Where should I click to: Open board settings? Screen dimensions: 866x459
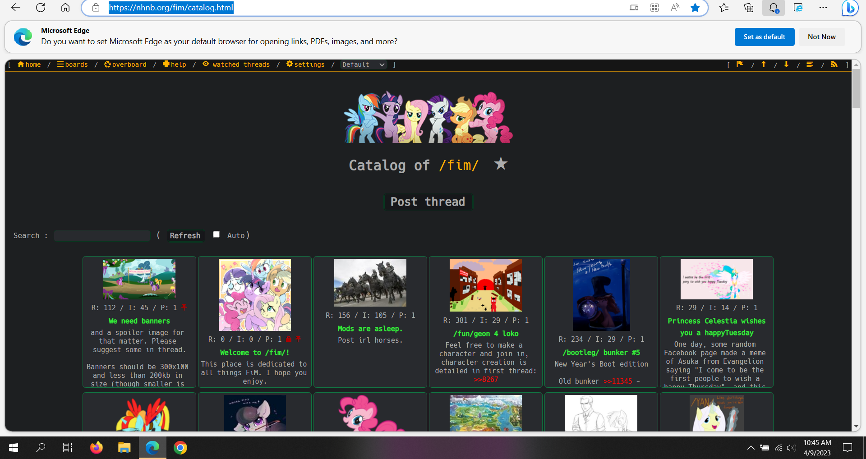(x=305, y=64)
